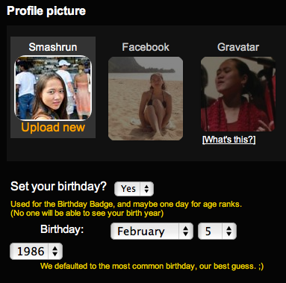Image resolution: width=286 pixels, height=283 pixels.
Task: Click the Facebook label above the beach photo
Action: 146,47
